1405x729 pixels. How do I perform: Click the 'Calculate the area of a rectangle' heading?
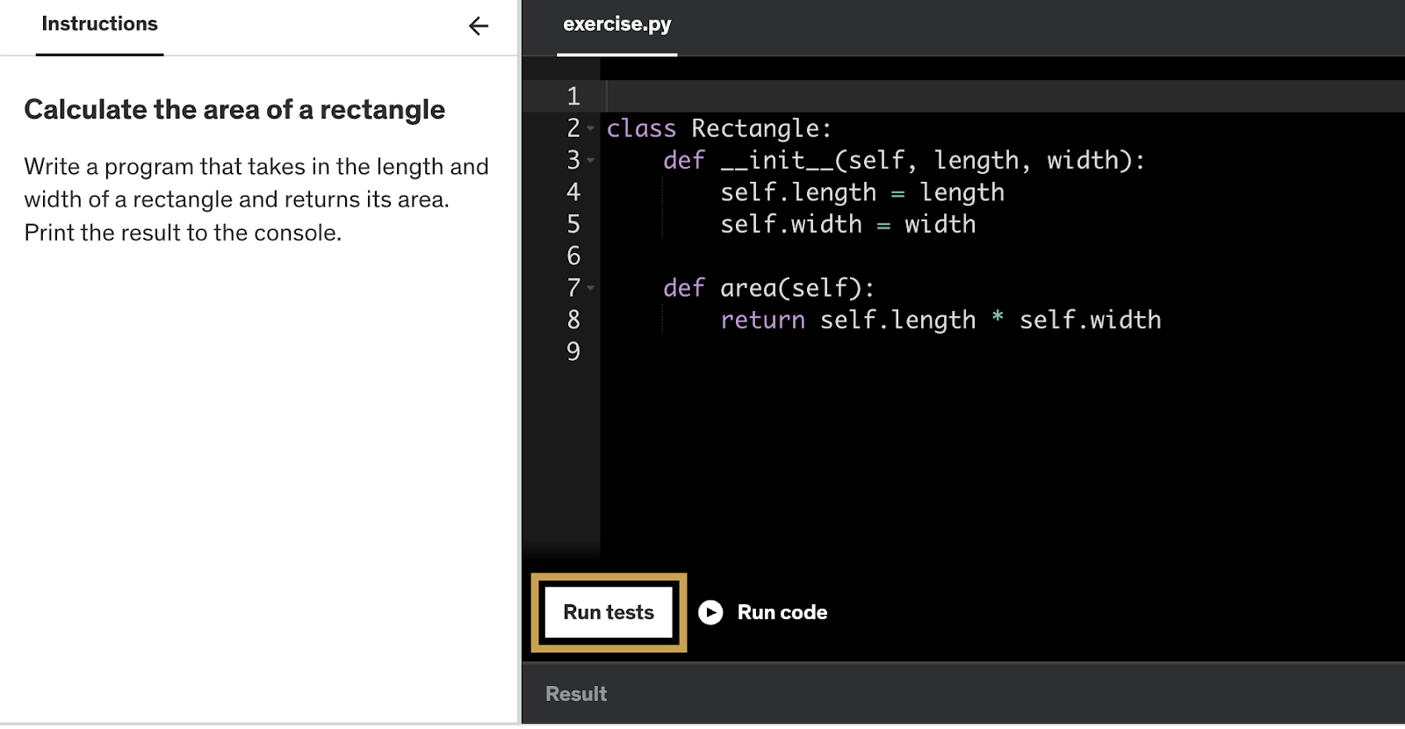234,110
